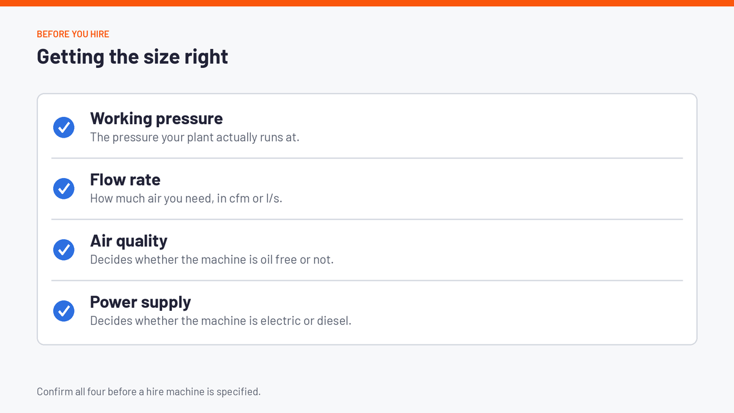The height and width of the screenshot is (413, 734).
Task: Uncheck the Air quality check circle
Action: point(64,250)
